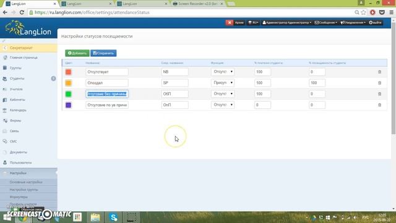Open File Explorer from the taskbar
The image size is (396, 223).
click(x=95, y=217)
